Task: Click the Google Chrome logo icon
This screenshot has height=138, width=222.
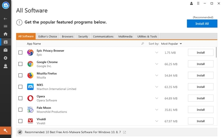Action: coord(30,64)
